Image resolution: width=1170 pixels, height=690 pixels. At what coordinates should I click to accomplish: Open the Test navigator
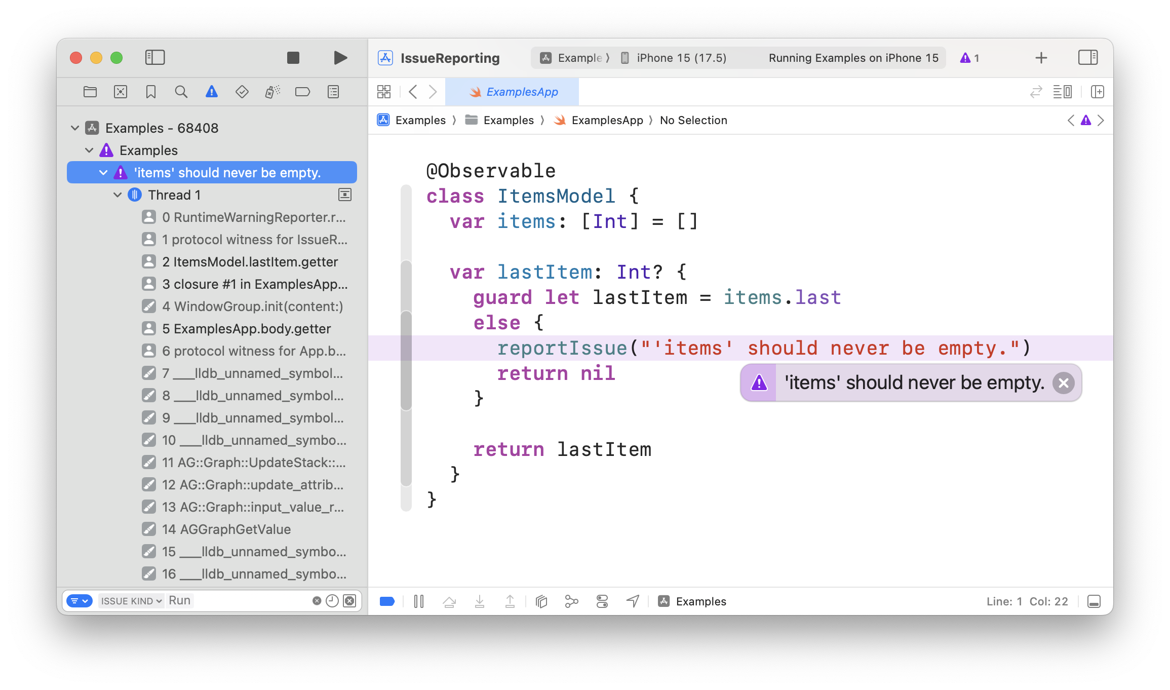(x=242, y=92)
